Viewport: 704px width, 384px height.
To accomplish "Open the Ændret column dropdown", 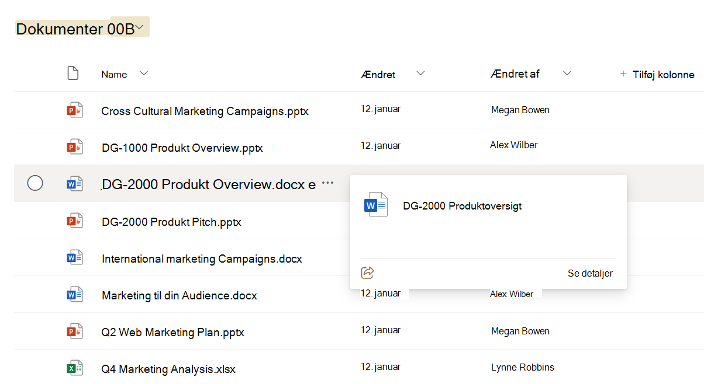I will pos(420,74).
